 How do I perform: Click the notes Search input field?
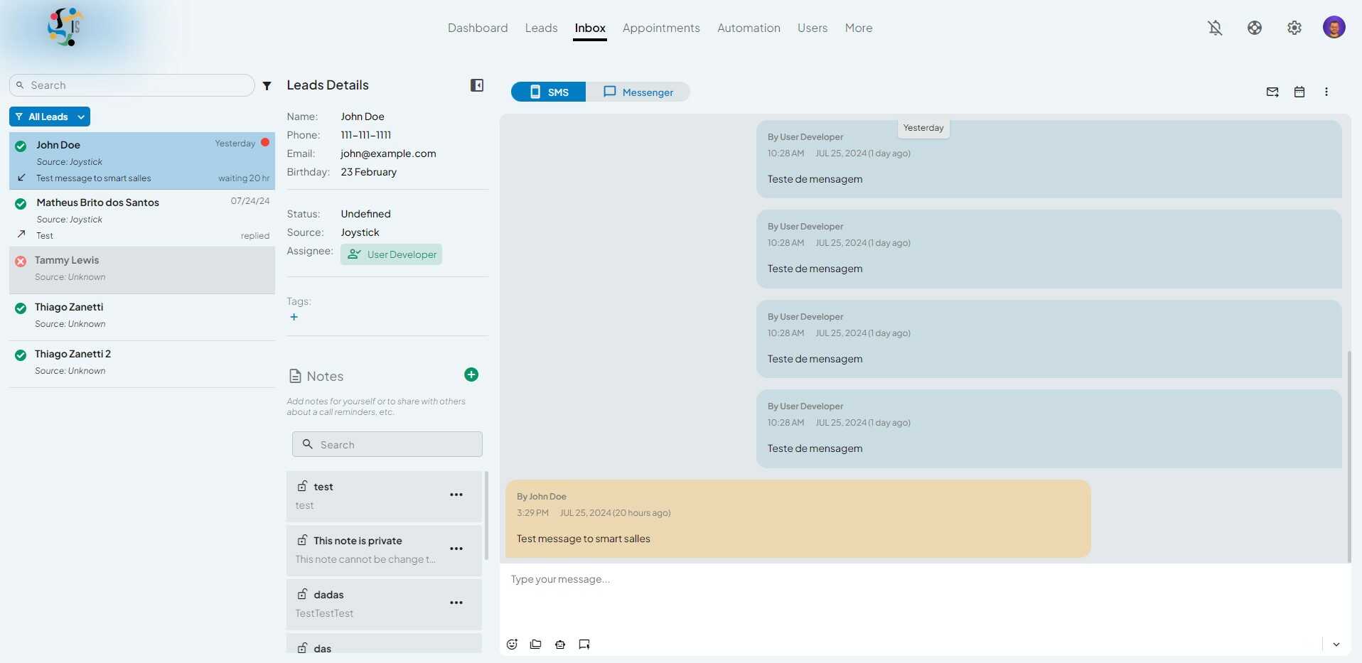point(387,444)
